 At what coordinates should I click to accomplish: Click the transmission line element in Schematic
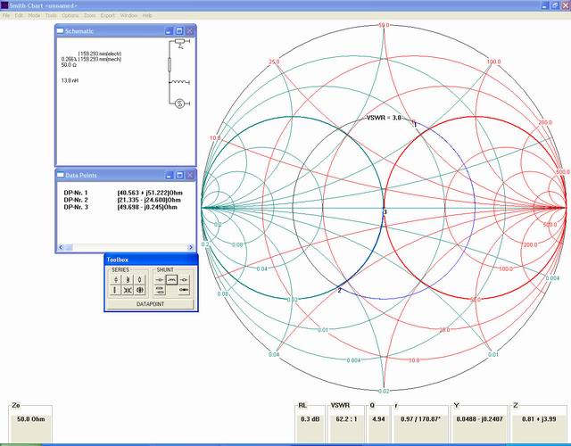click(170, 65)
